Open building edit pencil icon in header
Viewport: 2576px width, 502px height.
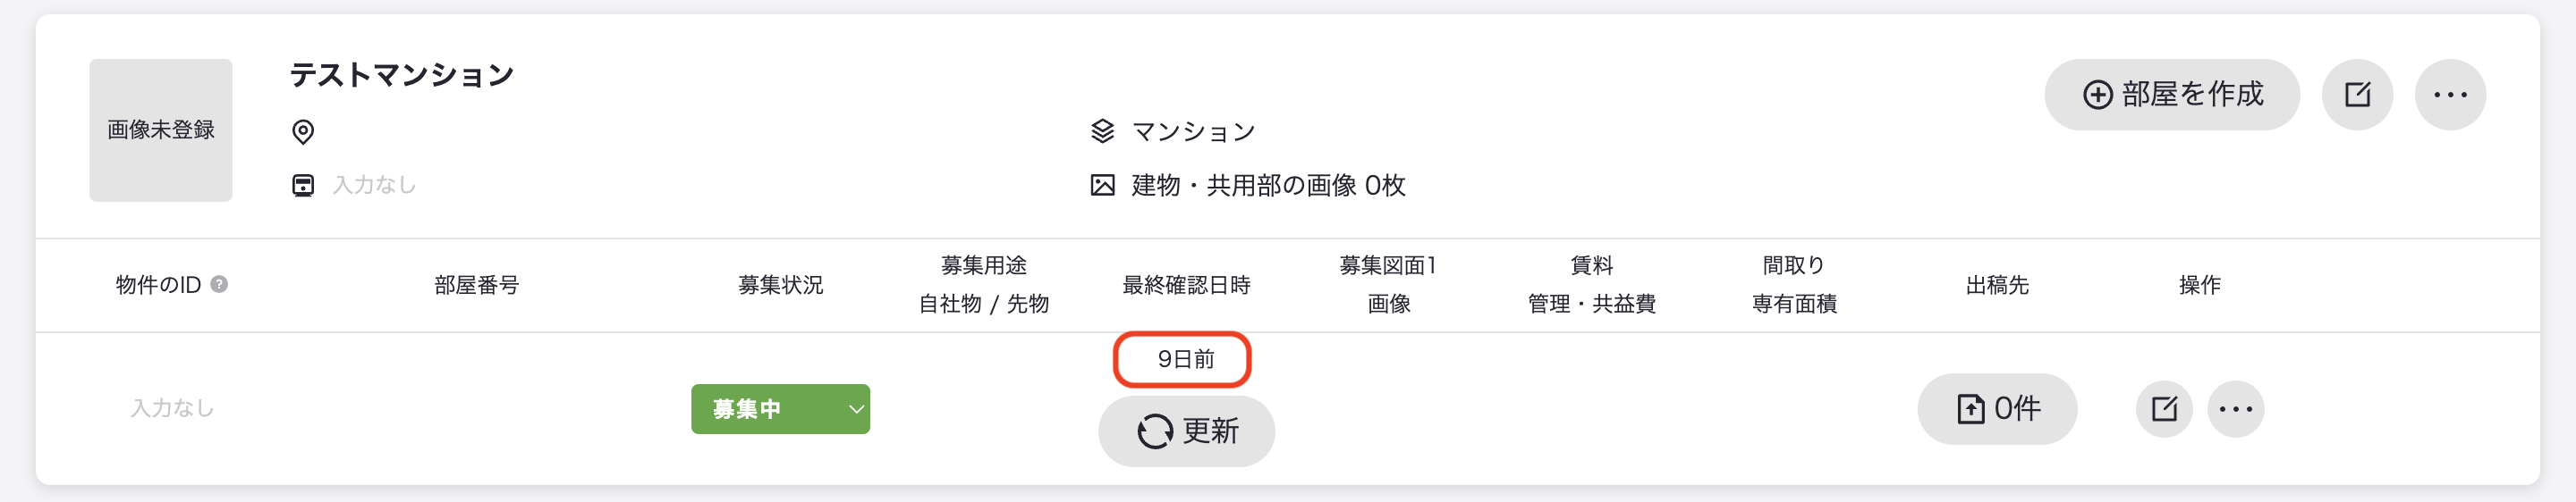coord(2357,94)
